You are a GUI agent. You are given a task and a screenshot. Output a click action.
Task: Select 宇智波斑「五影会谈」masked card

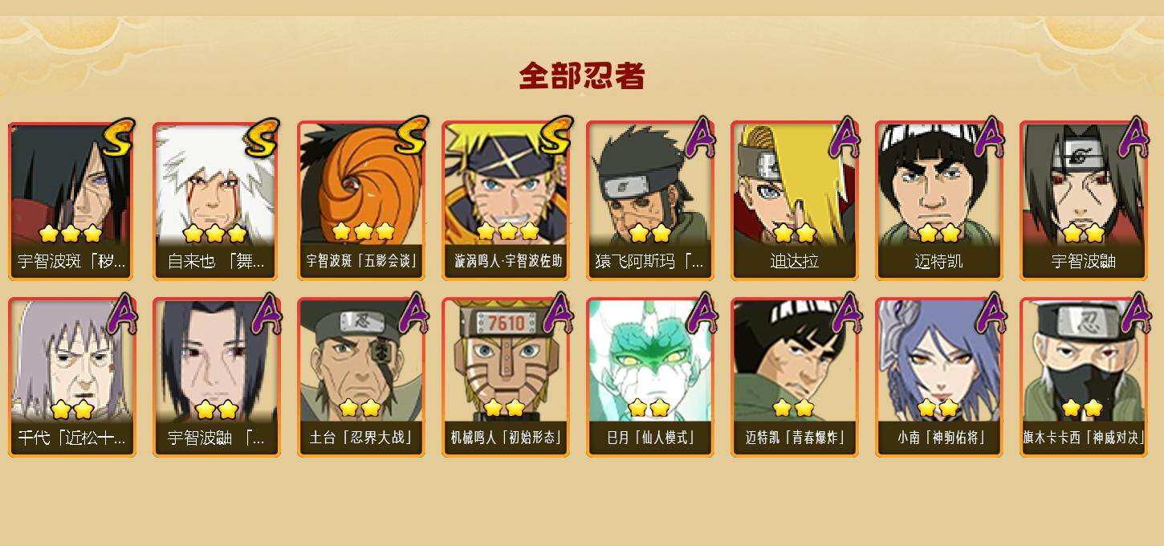pyautogui.click(x=360, y=201)
